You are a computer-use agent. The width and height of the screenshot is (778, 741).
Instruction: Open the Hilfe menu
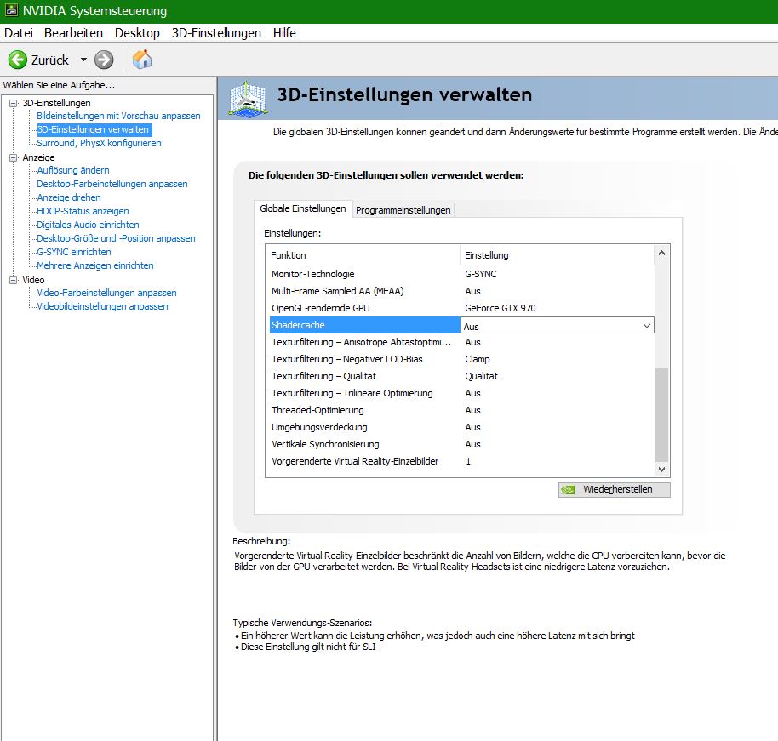pyautogui.click(x=284, y=32)
